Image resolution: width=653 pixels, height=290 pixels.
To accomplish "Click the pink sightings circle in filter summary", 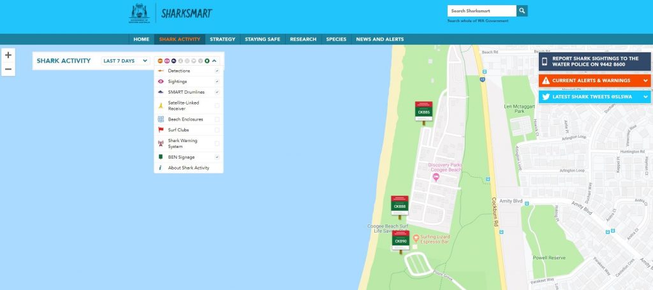I will pos(166,61).
